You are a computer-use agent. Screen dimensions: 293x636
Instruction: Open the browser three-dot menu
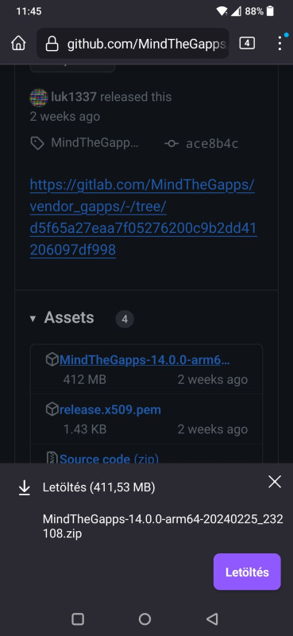click(x=280, y=43)
